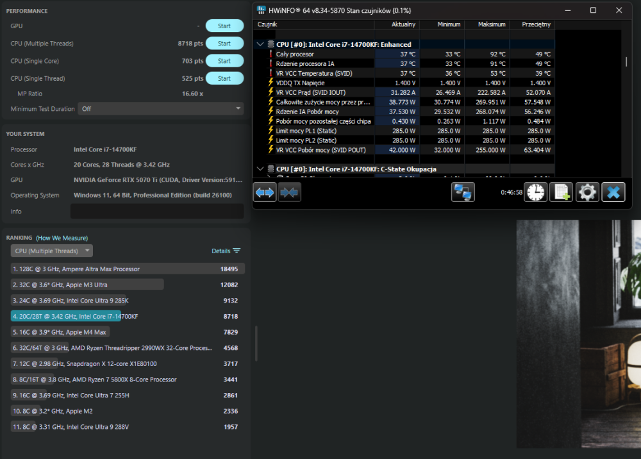Select Intel Core Ultra 9 285K ranking entry

[x=128, y=301]
